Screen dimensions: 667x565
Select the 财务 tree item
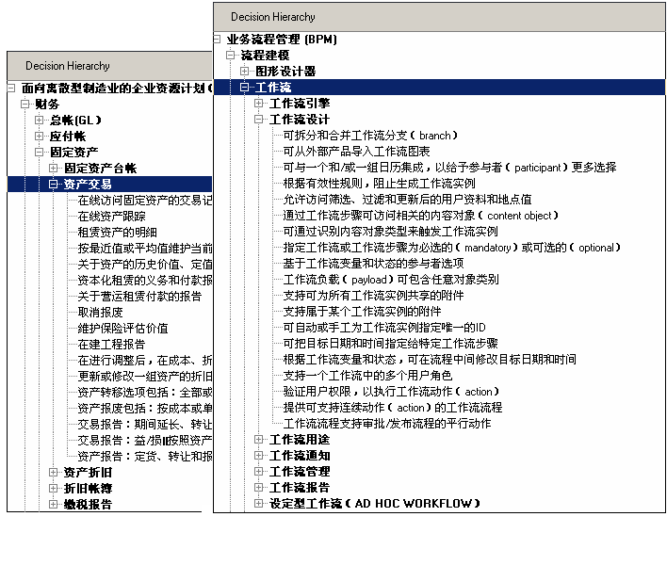click(x=47, y=105)
